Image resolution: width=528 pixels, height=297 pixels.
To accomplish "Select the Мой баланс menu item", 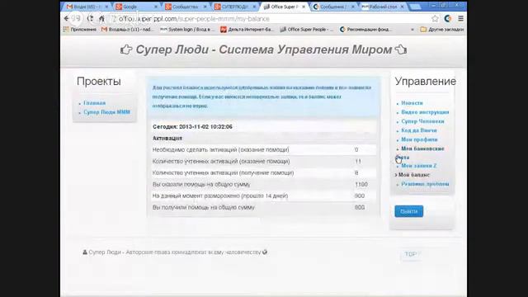I will click(x=414, y=175).
